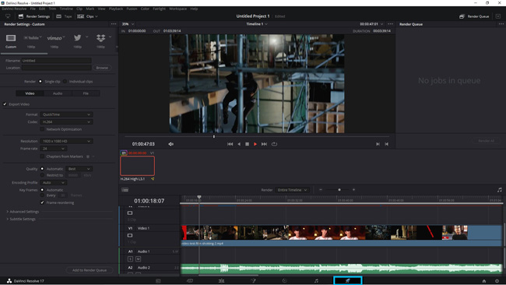Switch to the Cut page icon
The image size is (506, 285).
pos(190,281)
